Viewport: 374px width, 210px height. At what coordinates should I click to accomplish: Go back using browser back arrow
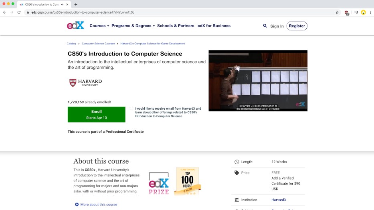click(x=4, y=12)
